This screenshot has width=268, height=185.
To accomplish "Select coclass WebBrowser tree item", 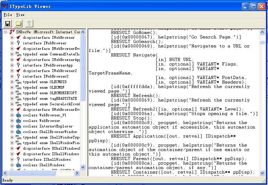I will [42, 121].
